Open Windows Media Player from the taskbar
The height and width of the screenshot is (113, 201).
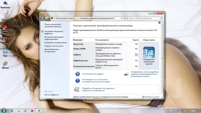tap(25, 111)
